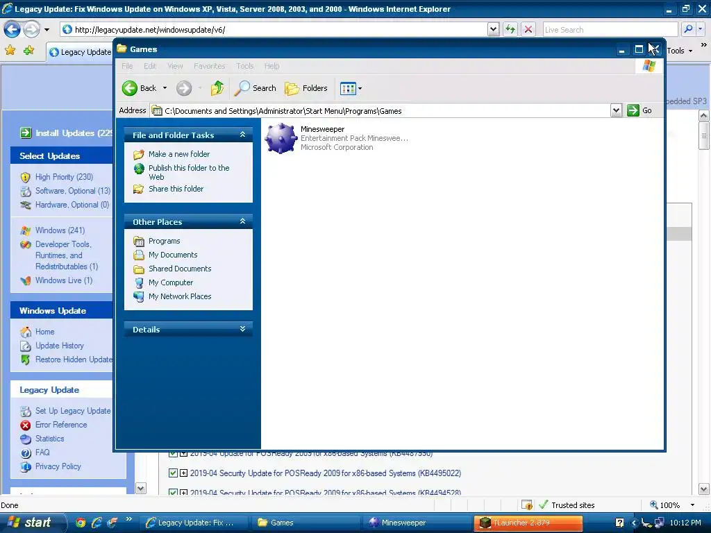Open the File menu in Games window
This screenshot has width=711, height=533.
point(127,66)
